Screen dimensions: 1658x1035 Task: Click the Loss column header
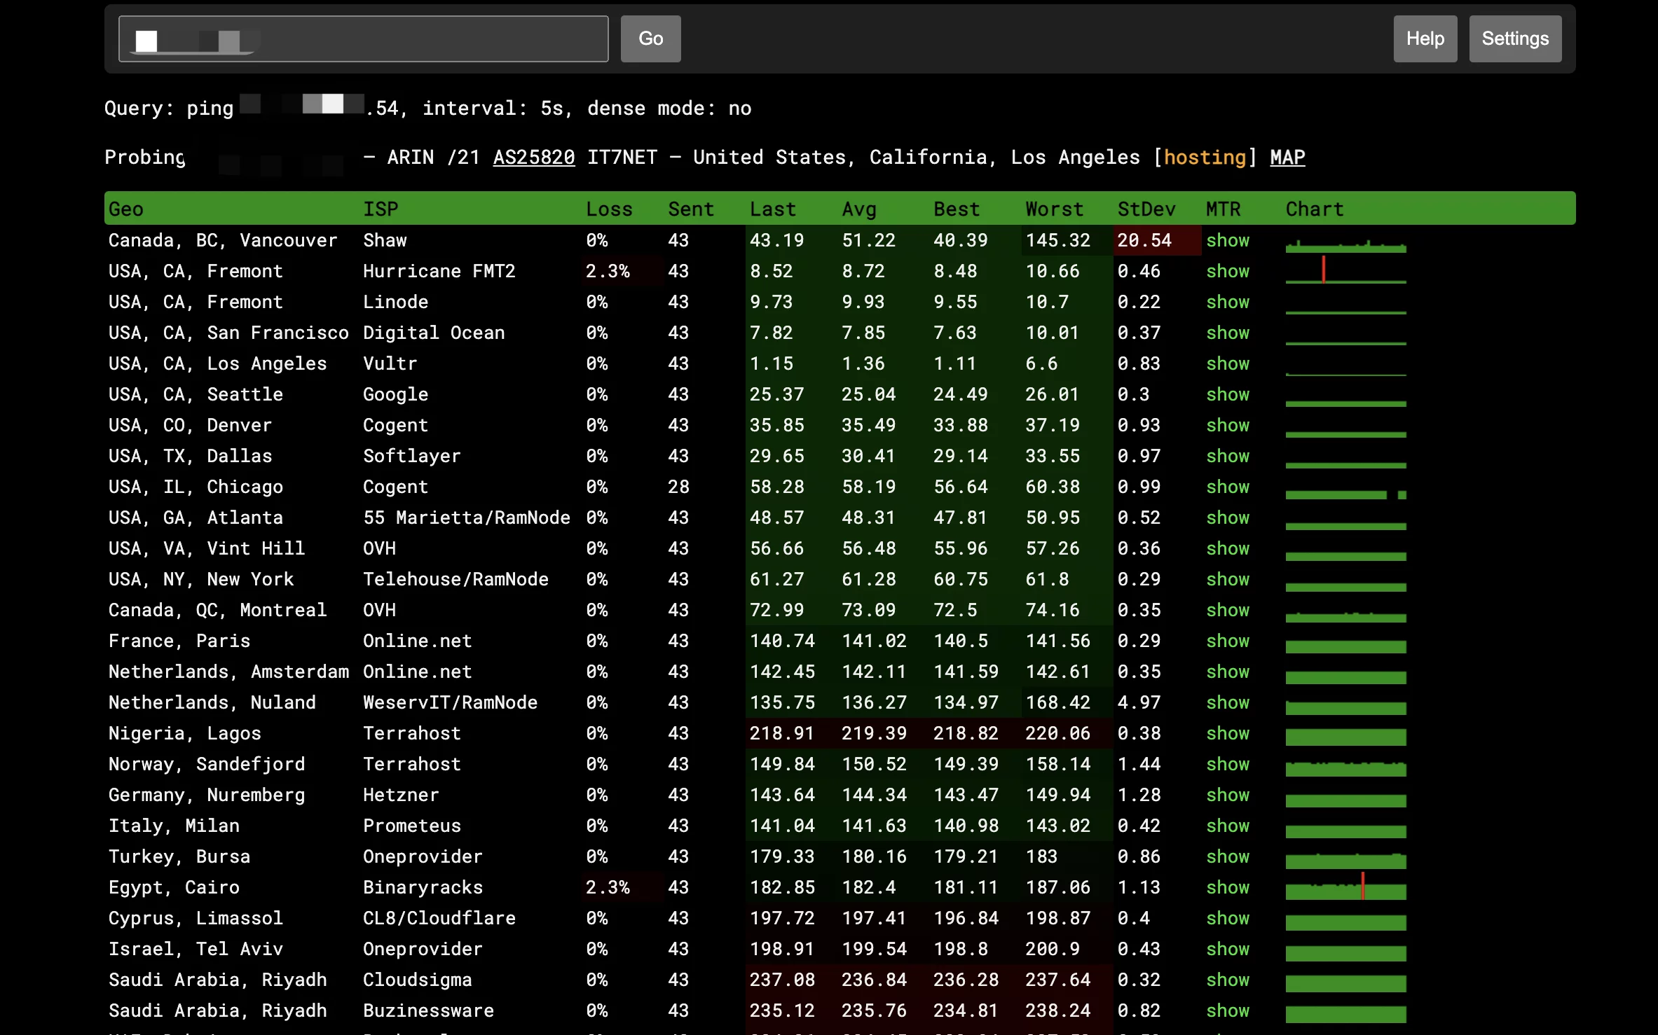608,209
